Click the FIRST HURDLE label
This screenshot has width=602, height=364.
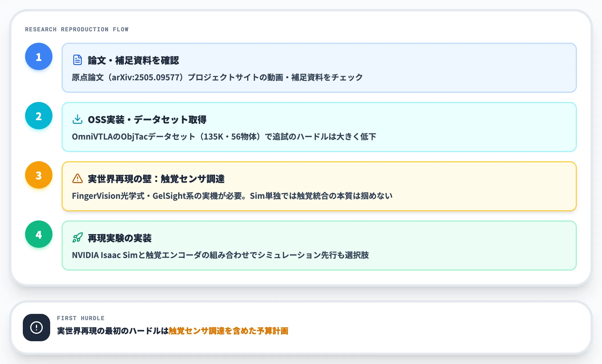click(x=81, y=318)
